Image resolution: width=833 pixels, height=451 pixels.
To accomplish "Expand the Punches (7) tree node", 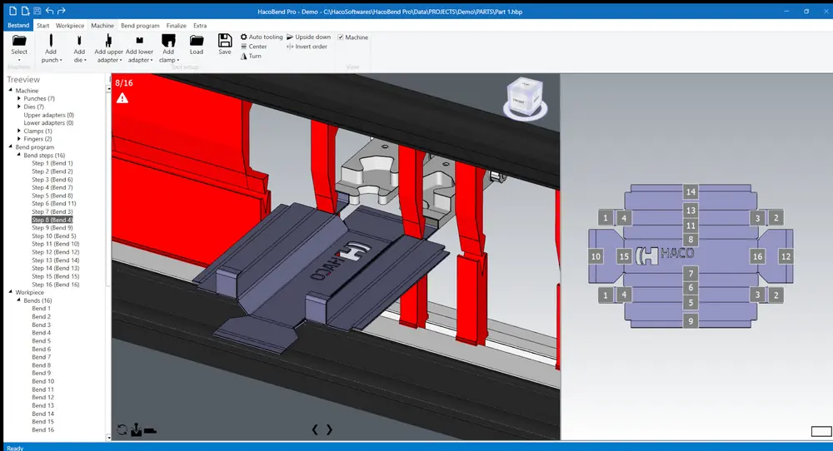I will [x=19, y=99].
